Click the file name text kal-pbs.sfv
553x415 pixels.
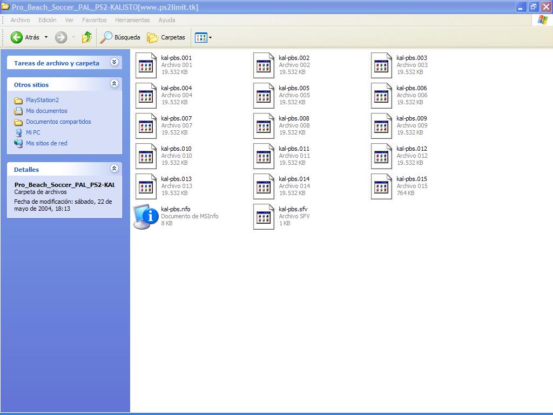point(293,209)
